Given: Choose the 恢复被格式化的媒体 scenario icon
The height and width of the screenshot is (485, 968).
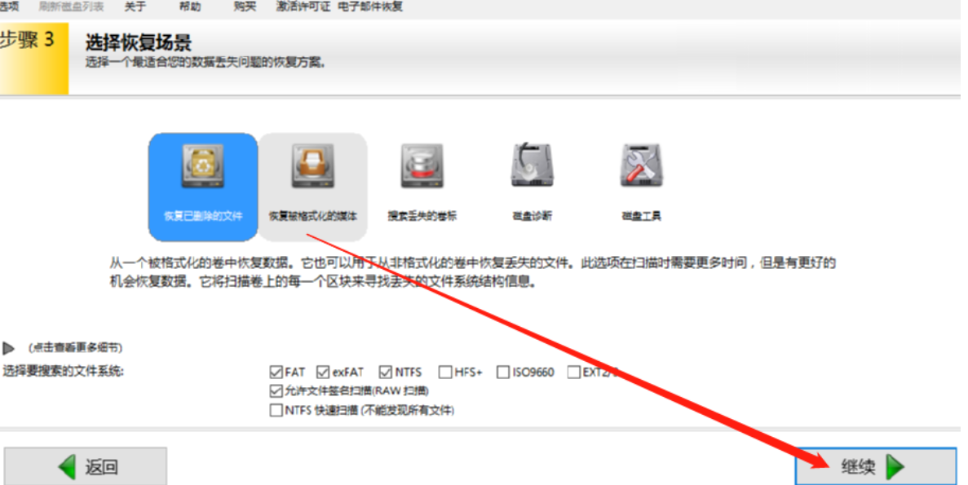Looking at the screenshot, I should 313,166.
